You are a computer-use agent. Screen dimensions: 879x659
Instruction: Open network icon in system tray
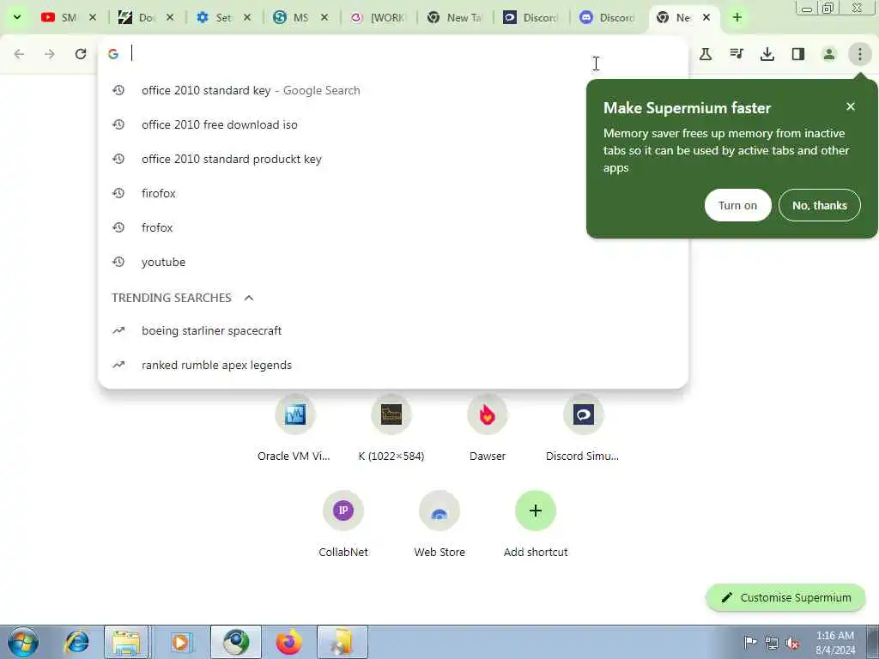772,643
